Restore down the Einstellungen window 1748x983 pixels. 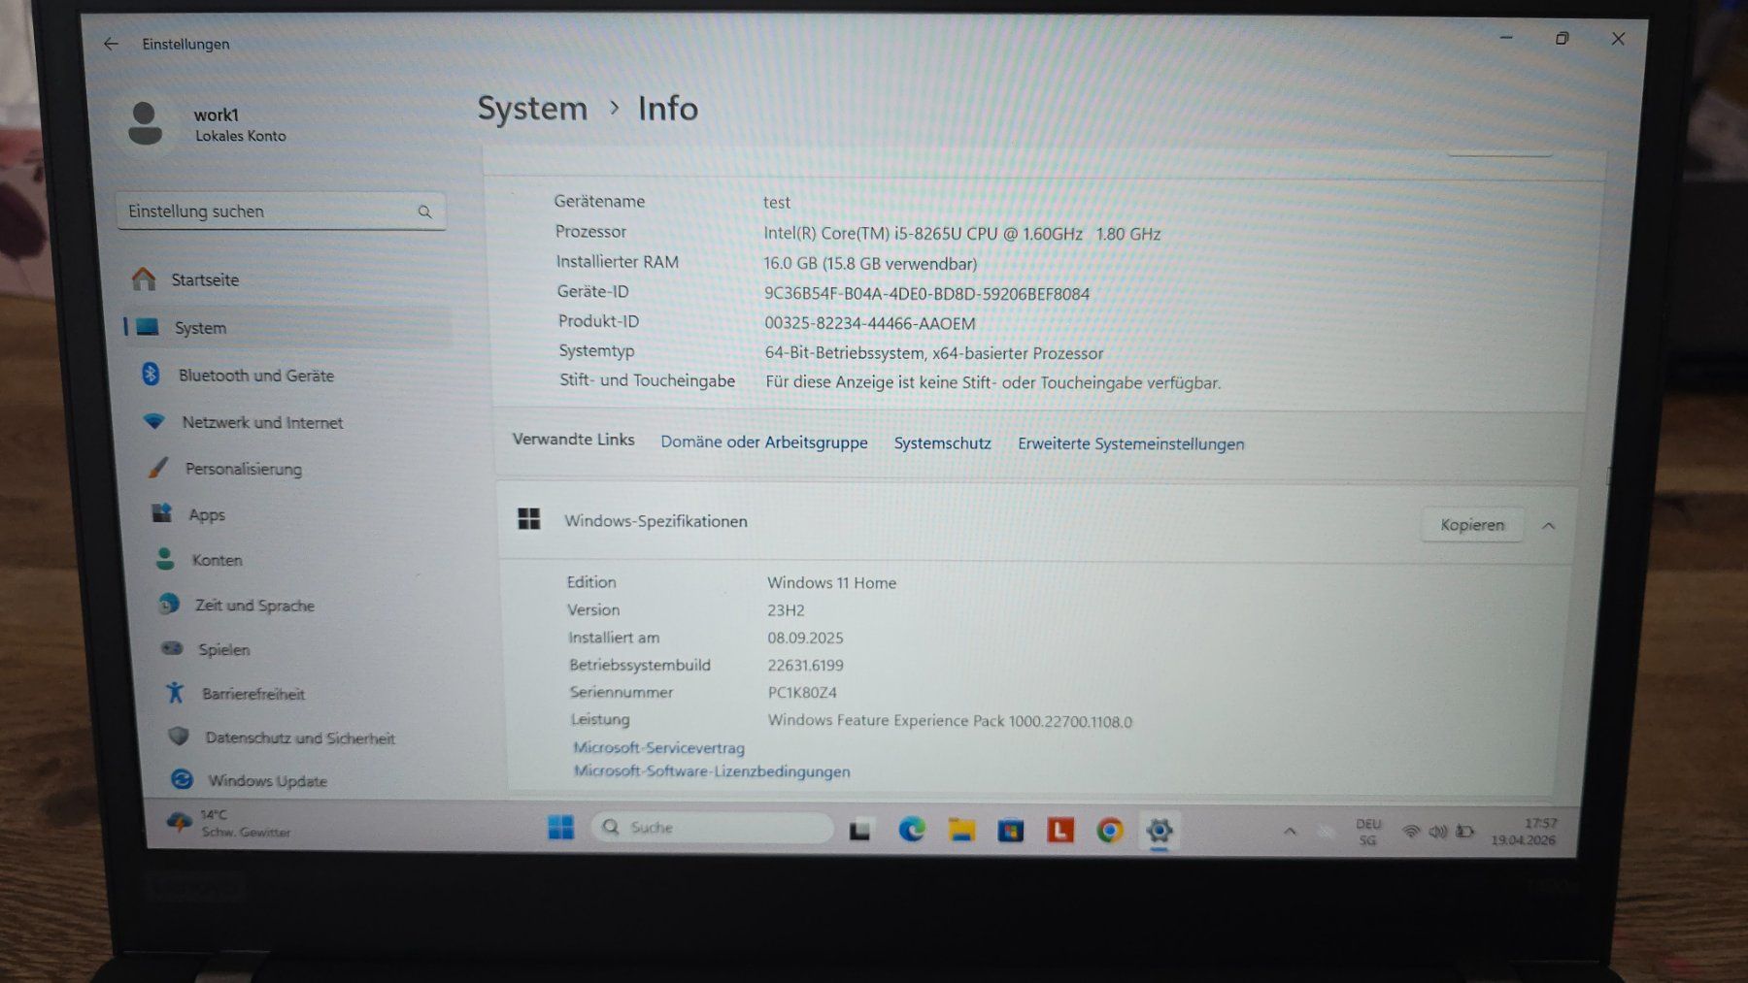pos(1562,39)
